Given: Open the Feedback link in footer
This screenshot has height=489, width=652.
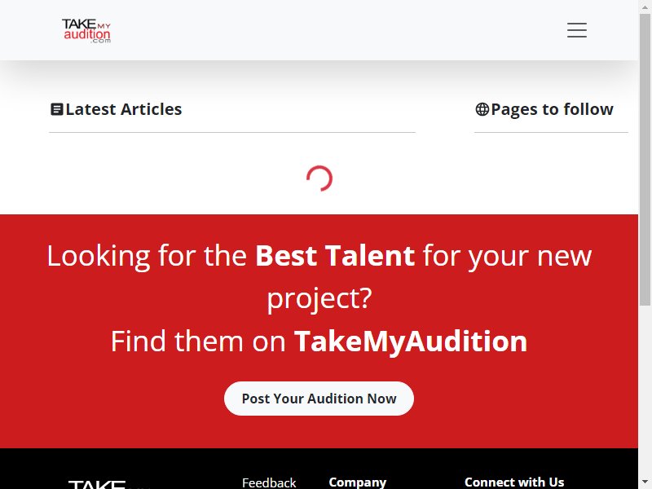Looking at the screenshot, I should click(269, 482).
